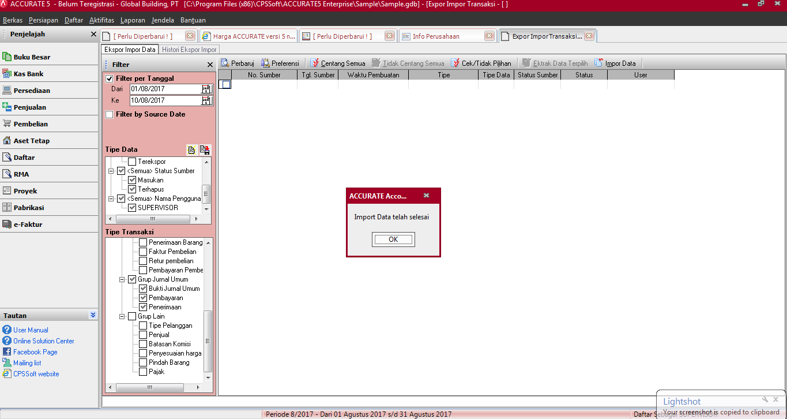Collapse the Tautan links panel
Screen dimensions: 787x419
click(93, 315)
